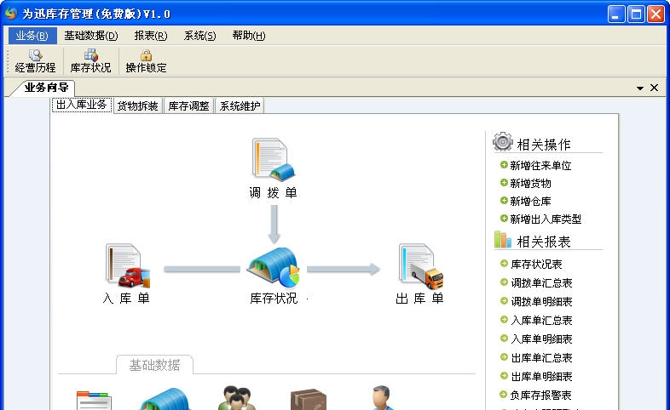
Task: Click the green plus beside 新增仓库
Action: coord(504,201)
